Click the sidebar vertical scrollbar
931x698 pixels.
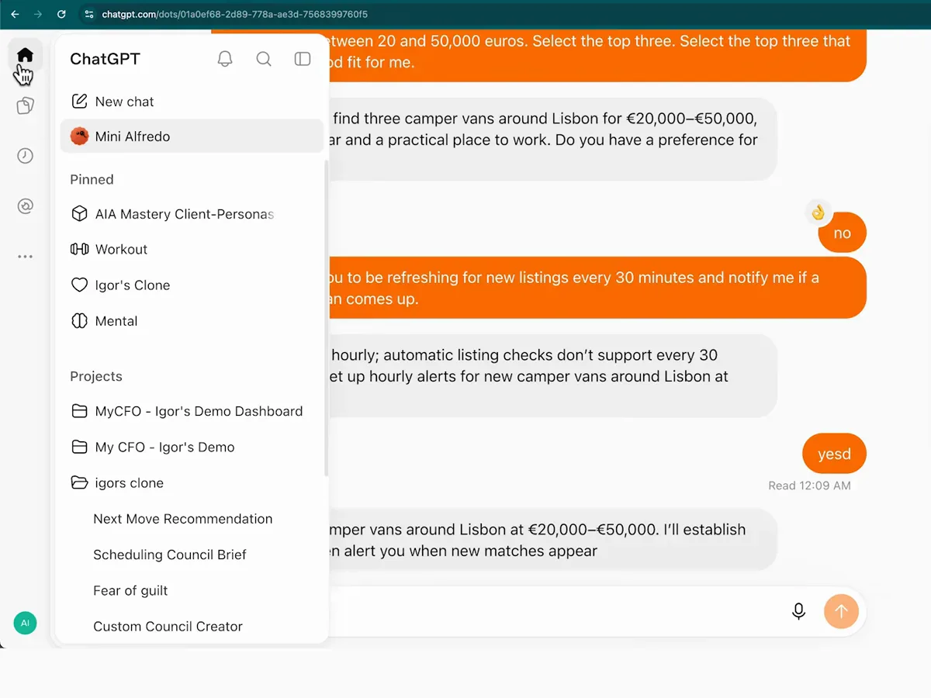pyautogui.click(x=326, y=318)
